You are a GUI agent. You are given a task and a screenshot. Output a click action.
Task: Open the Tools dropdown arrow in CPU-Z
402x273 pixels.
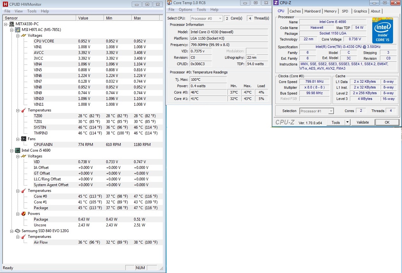pyautogui.click(x=347, y=122)
